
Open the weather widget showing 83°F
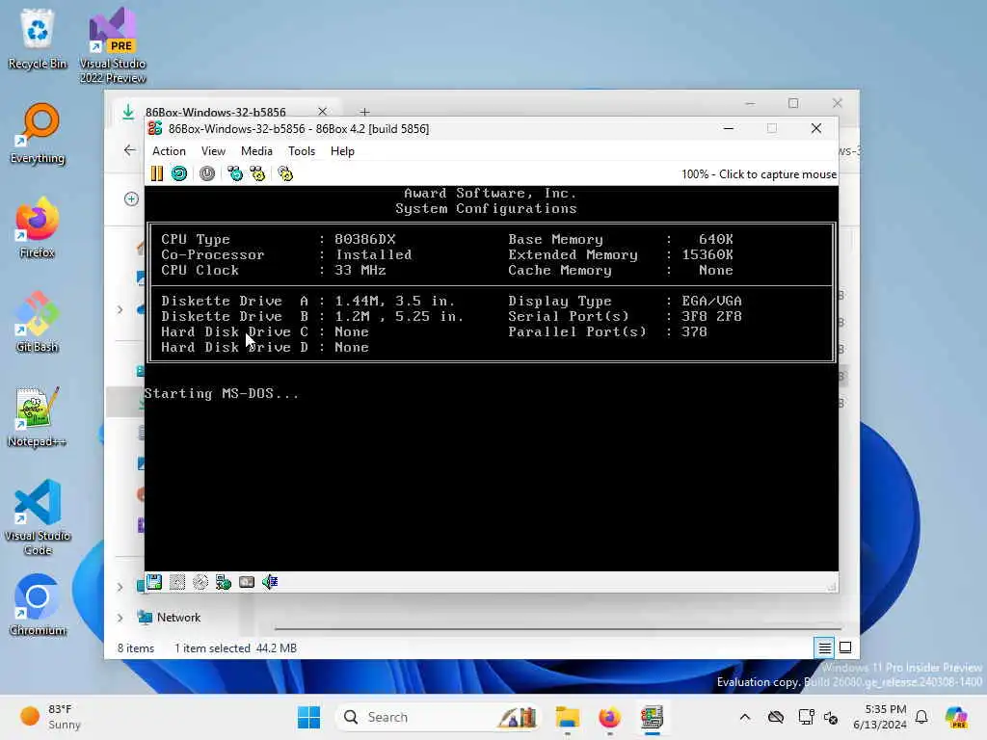pos(50,717)
